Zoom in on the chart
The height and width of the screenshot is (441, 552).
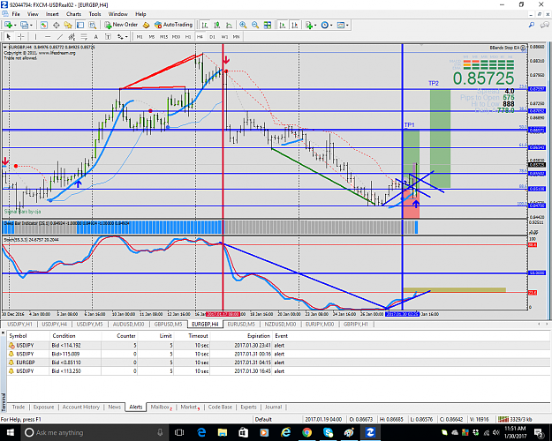[x=243, y=25]
